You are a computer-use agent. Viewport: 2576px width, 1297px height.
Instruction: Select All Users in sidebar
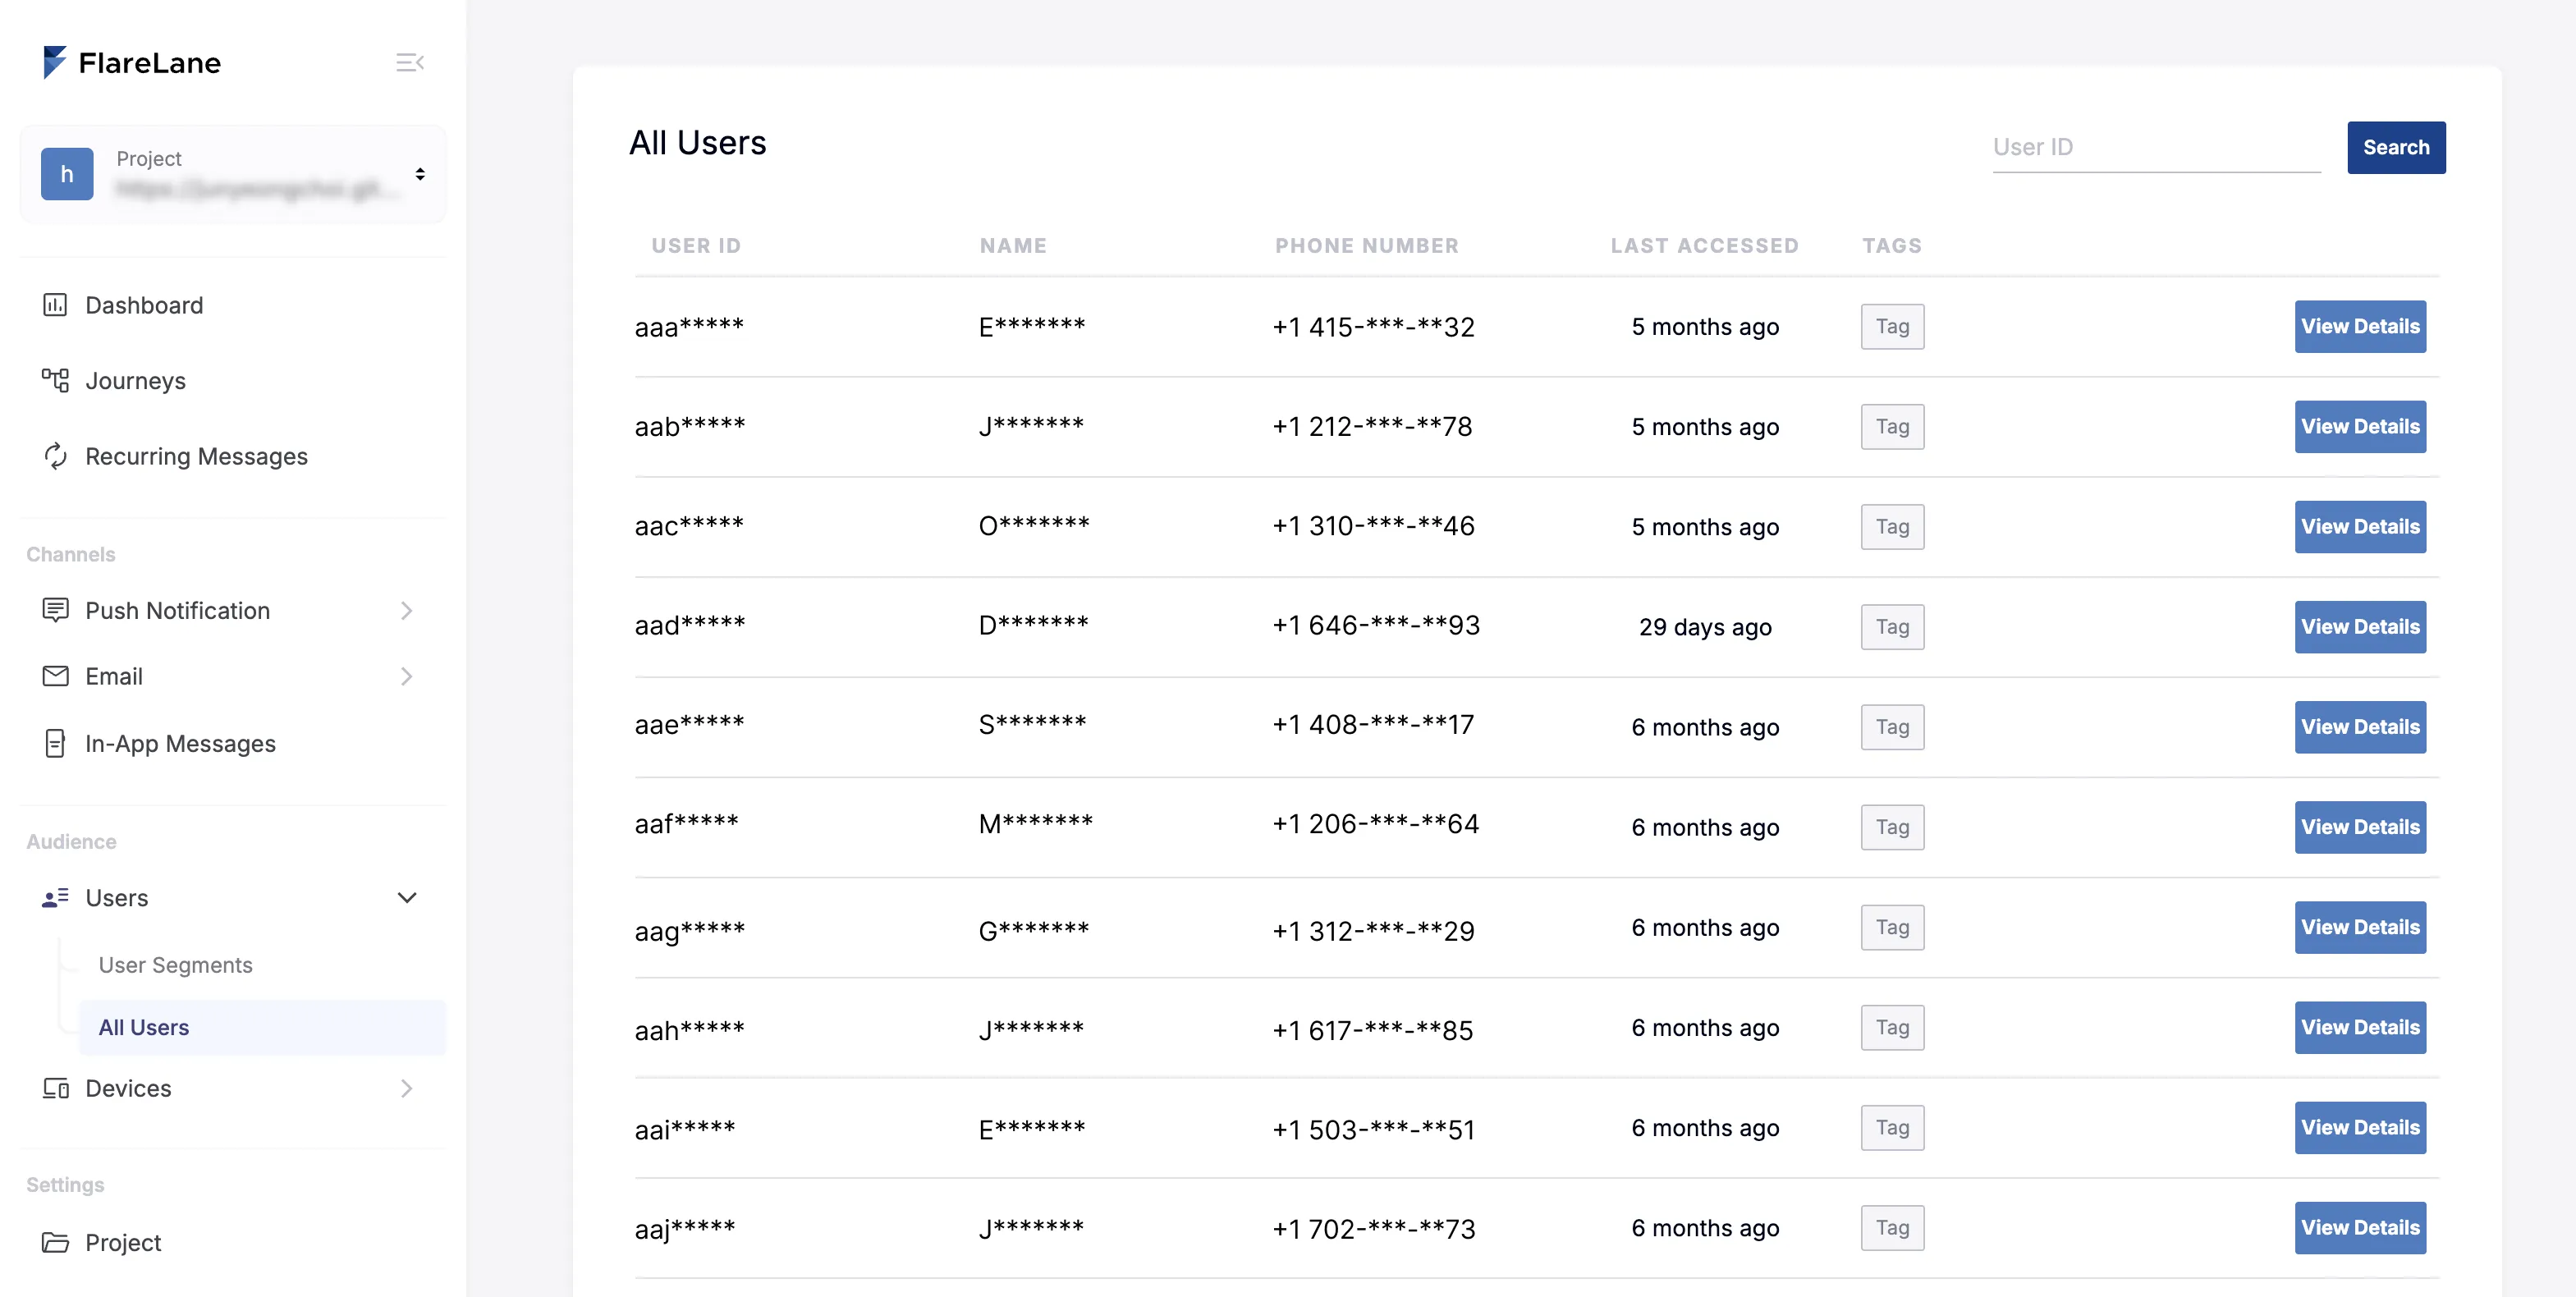262,1027
